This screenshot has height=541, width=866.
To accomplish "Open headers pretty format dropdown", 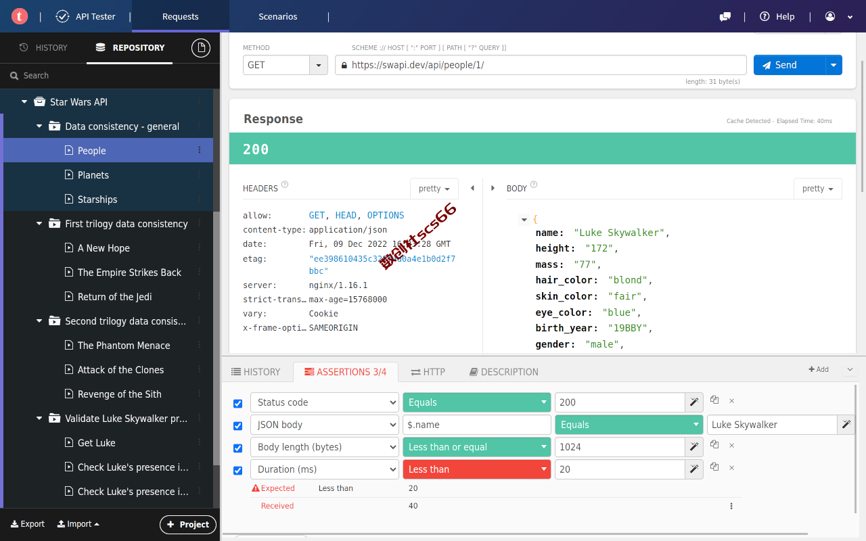I will [x=434, y=189].
